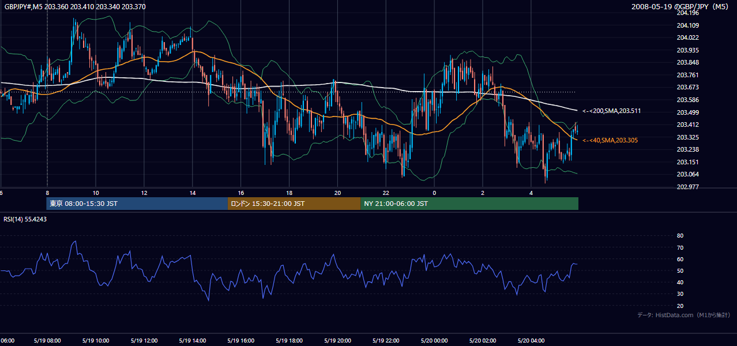737x346 pixels.
Task: Click the 5/19 14:00 time axis label
Action: [x=193, y=340]
